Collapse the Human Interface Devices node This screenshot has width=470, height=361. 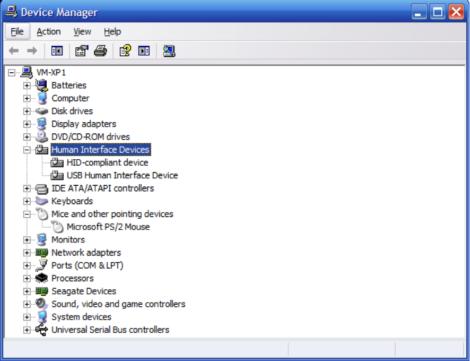[x=27, y=150]
